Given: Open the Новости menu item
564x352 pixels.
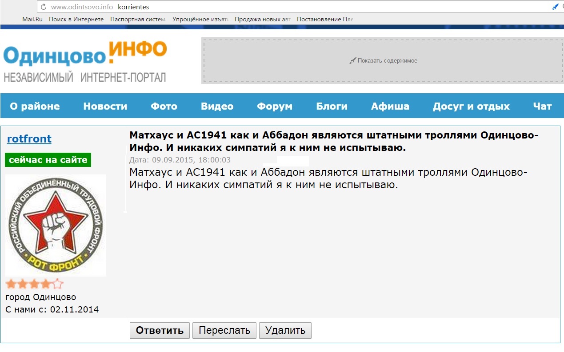Looking at the screenshot, I should [x=105, y=107].
